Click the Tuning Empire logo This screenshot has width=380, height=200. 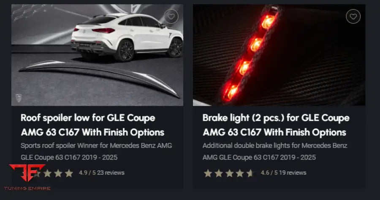27,176
